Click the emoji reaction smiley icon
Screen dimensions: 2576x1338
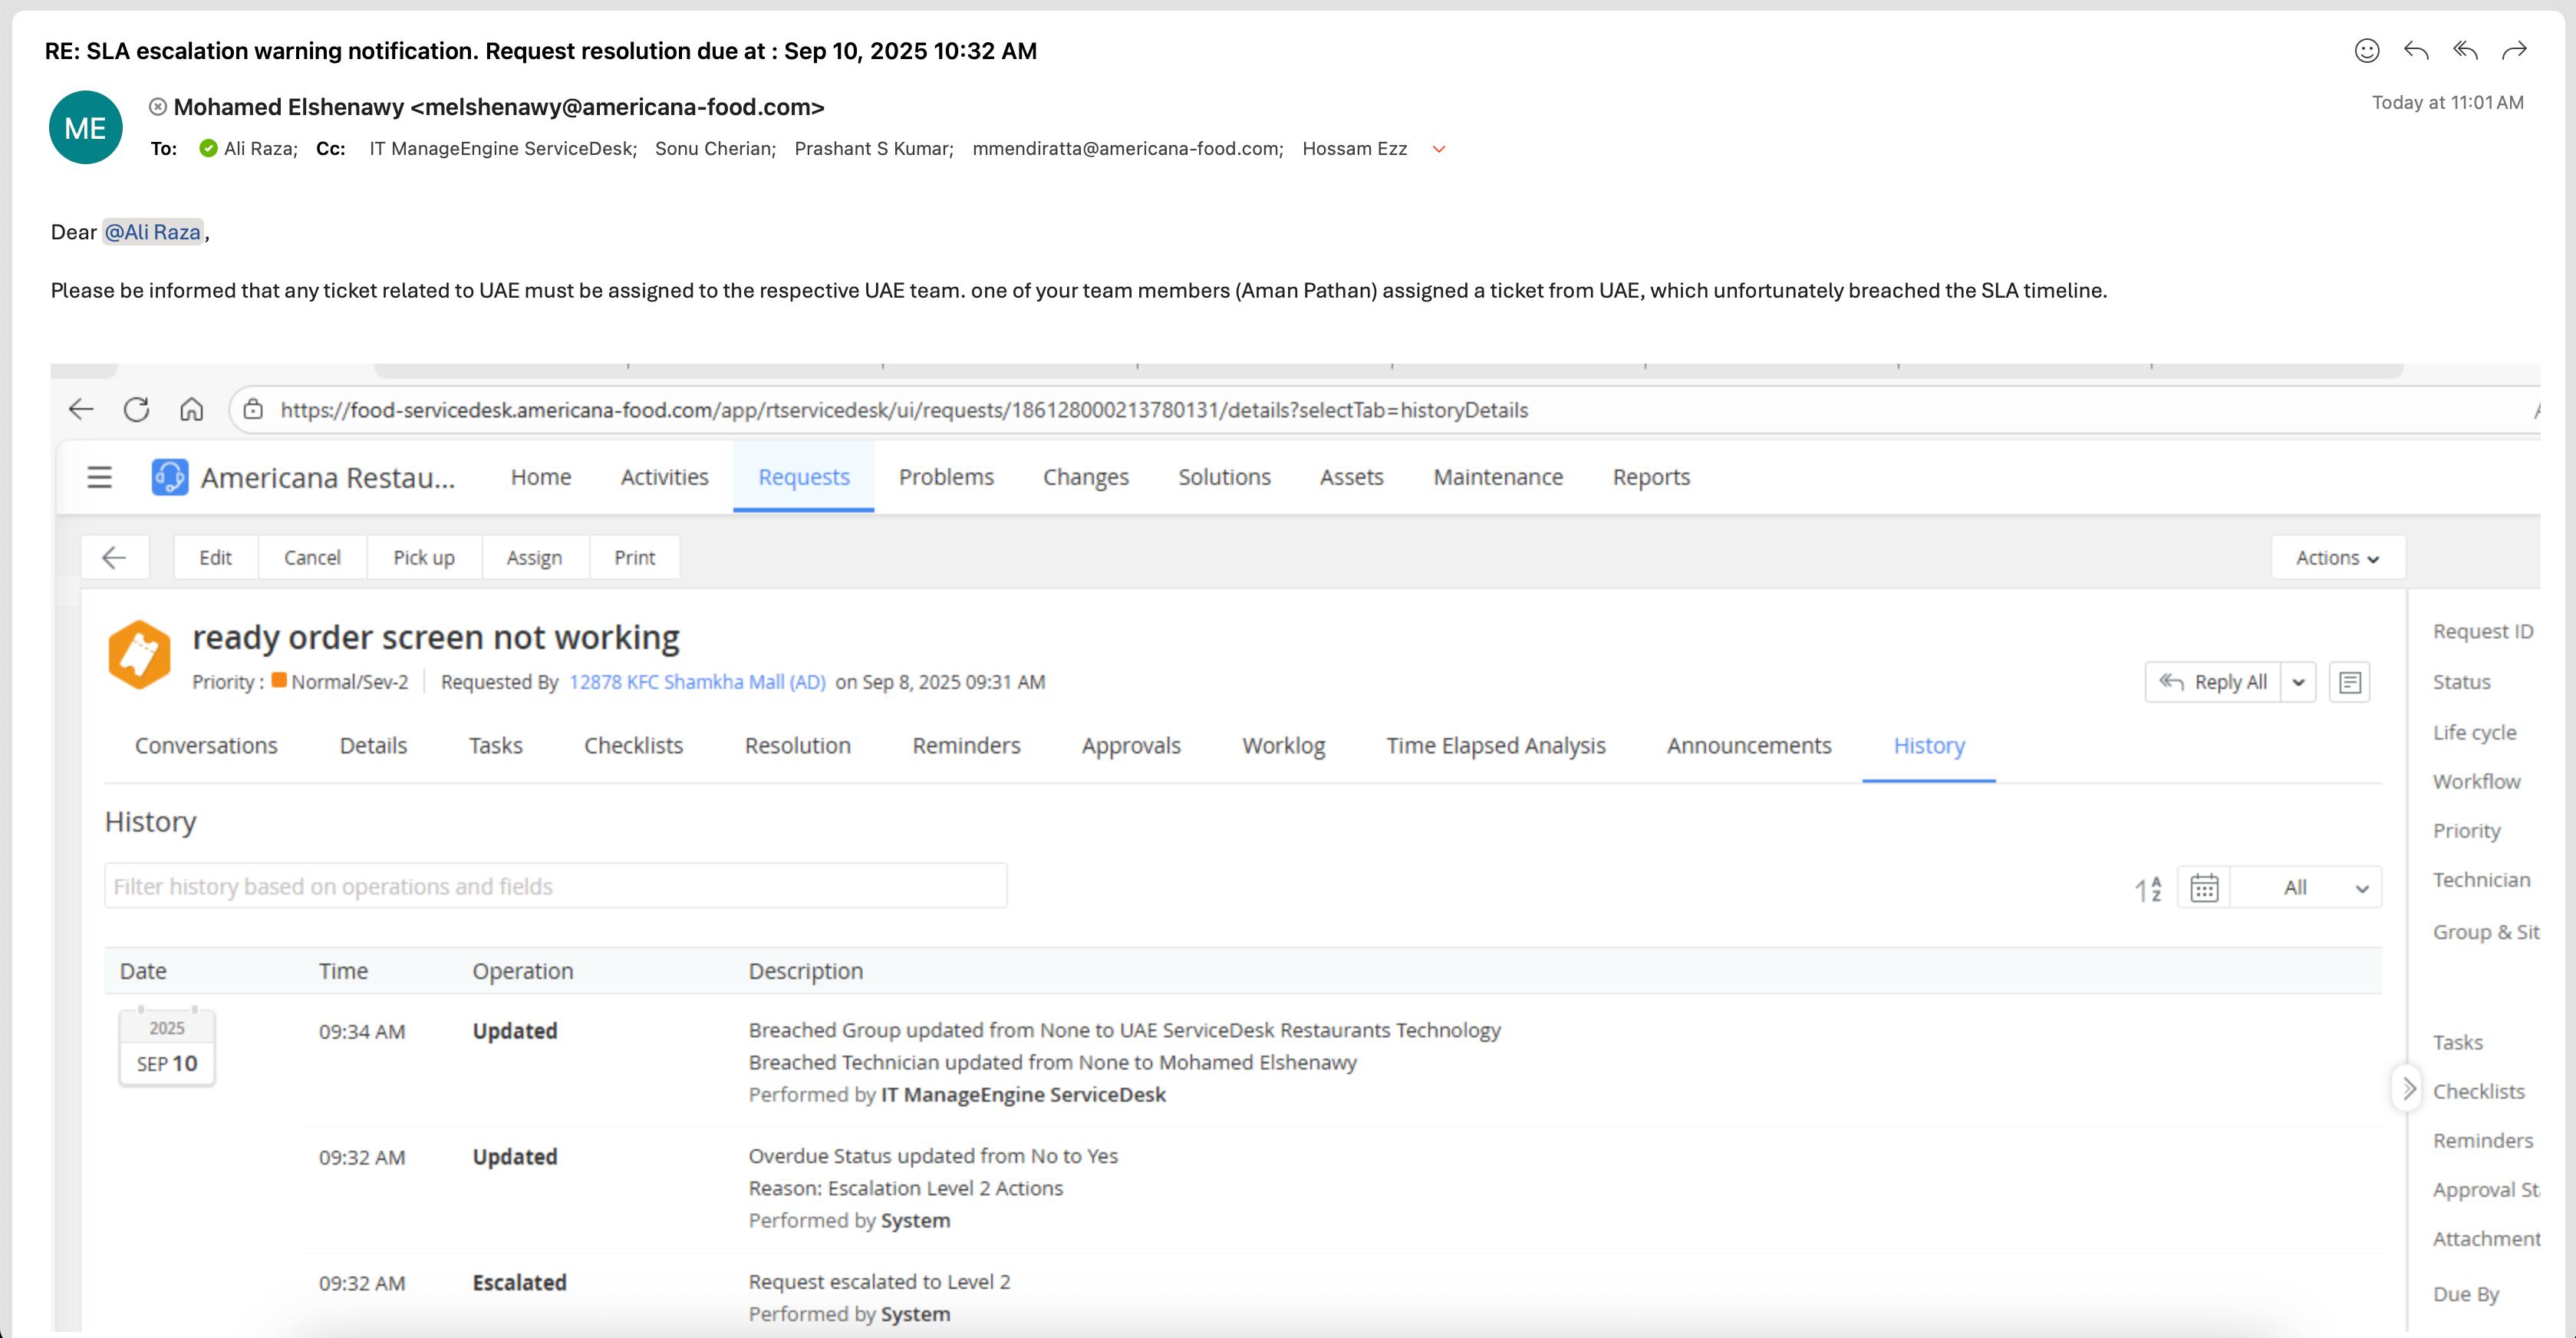(2366, 50)
